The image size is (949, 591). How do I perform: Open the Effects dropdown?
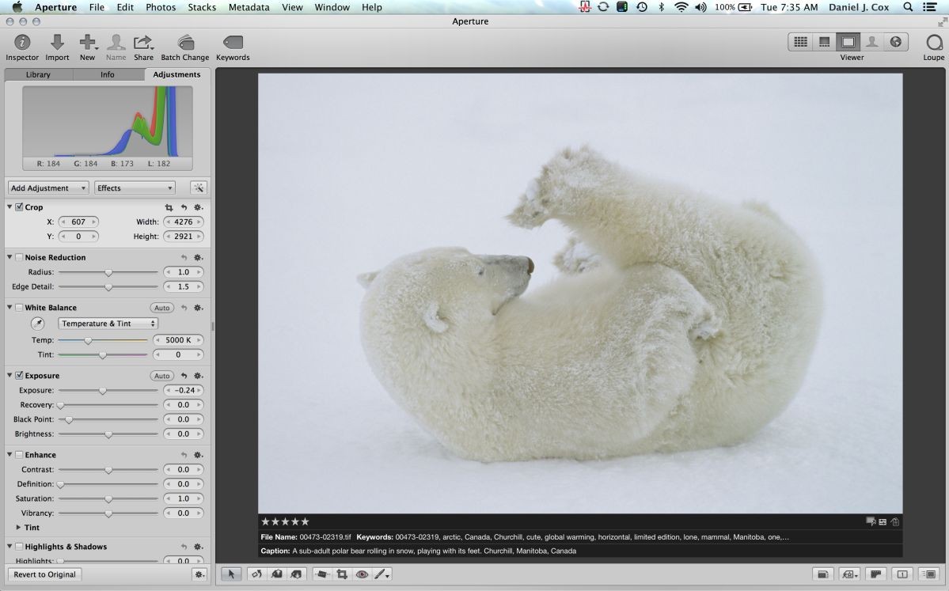tap(135, 188)
